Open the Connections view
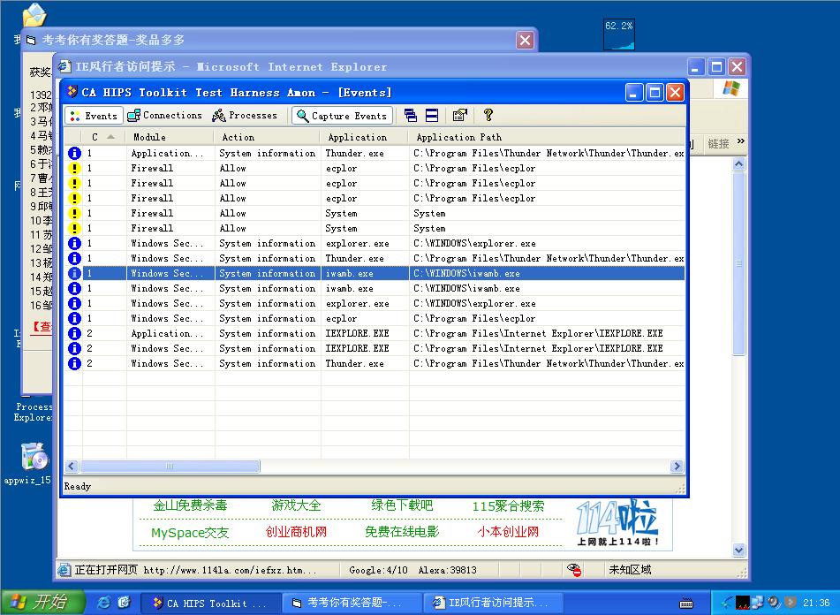 coord(165,115)
